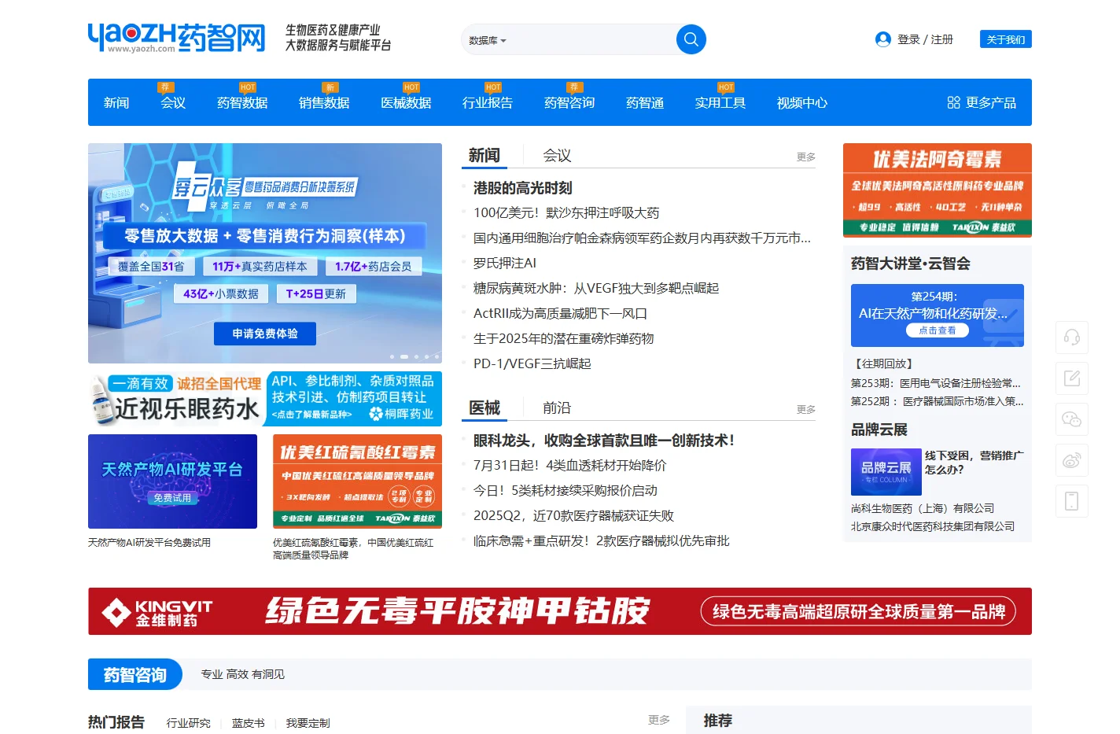The image size is (1120, 734).
Task: Open the 桐晖药业 API advertisement banner
Action: [354, 399]
